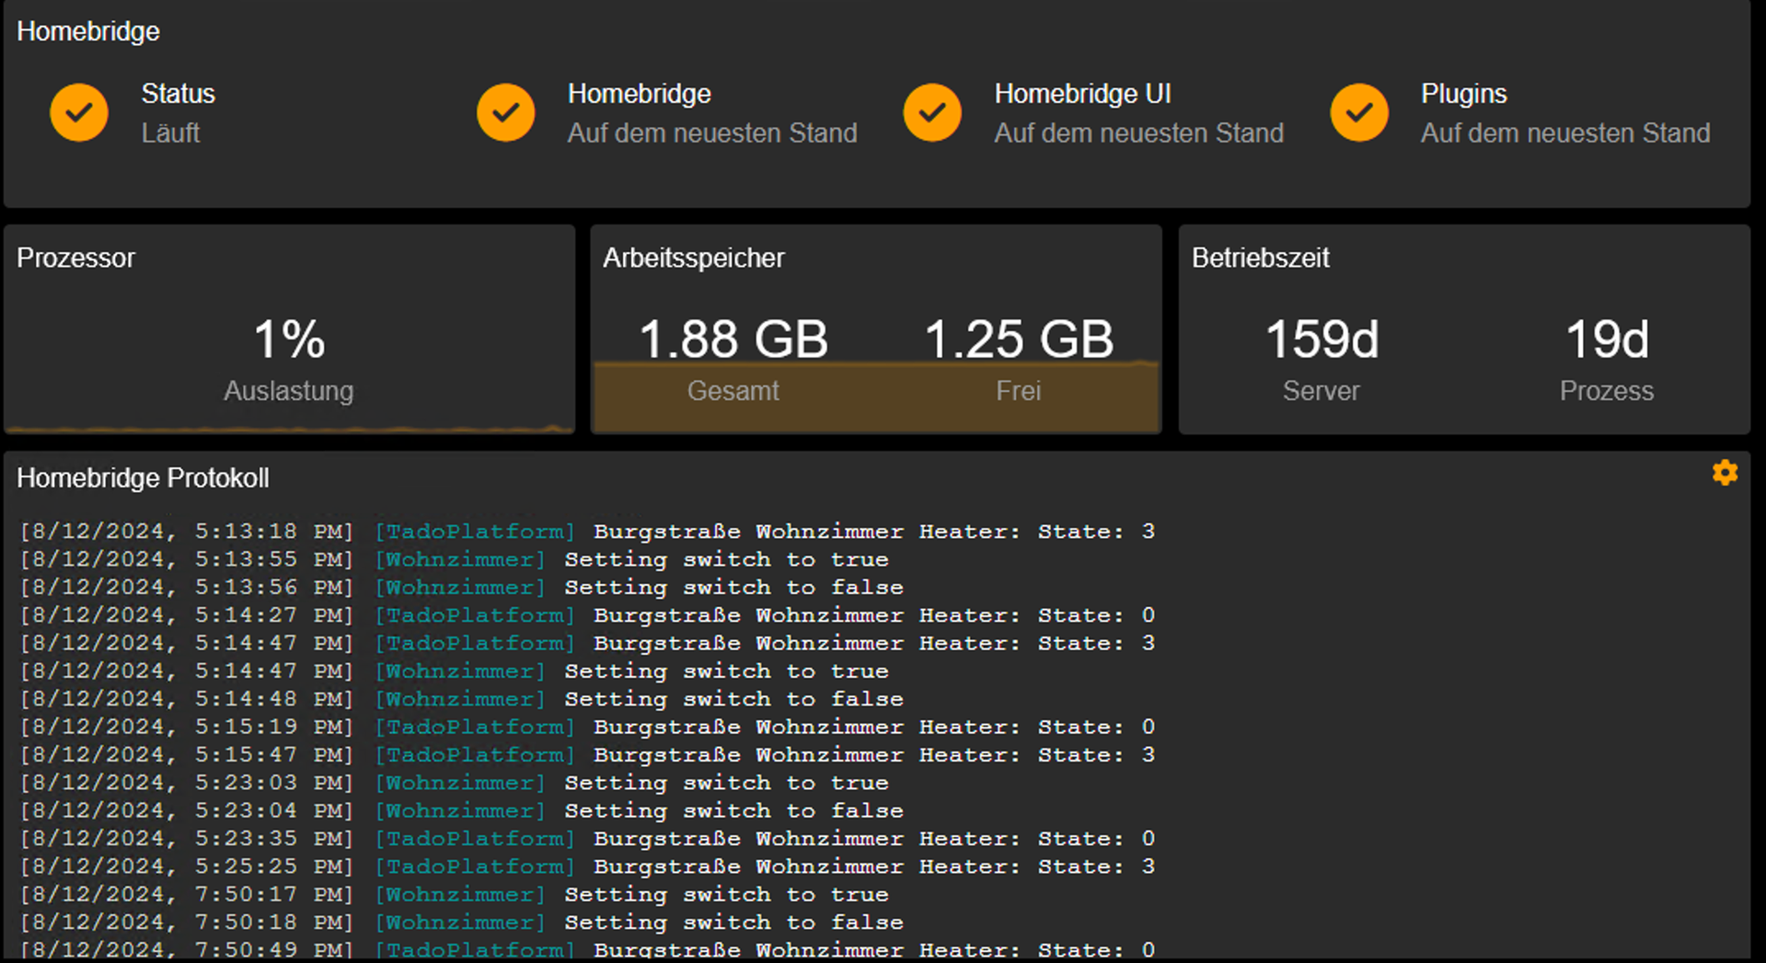Click the Plugins status label
The height and width of the screenshot is (963, 1766).
(1463, 94)
